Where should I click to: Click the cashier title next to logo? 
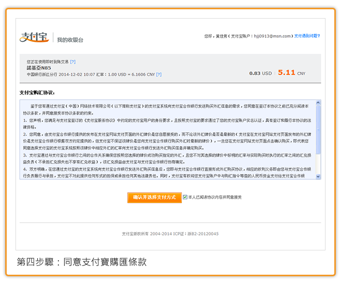(70, 40)
